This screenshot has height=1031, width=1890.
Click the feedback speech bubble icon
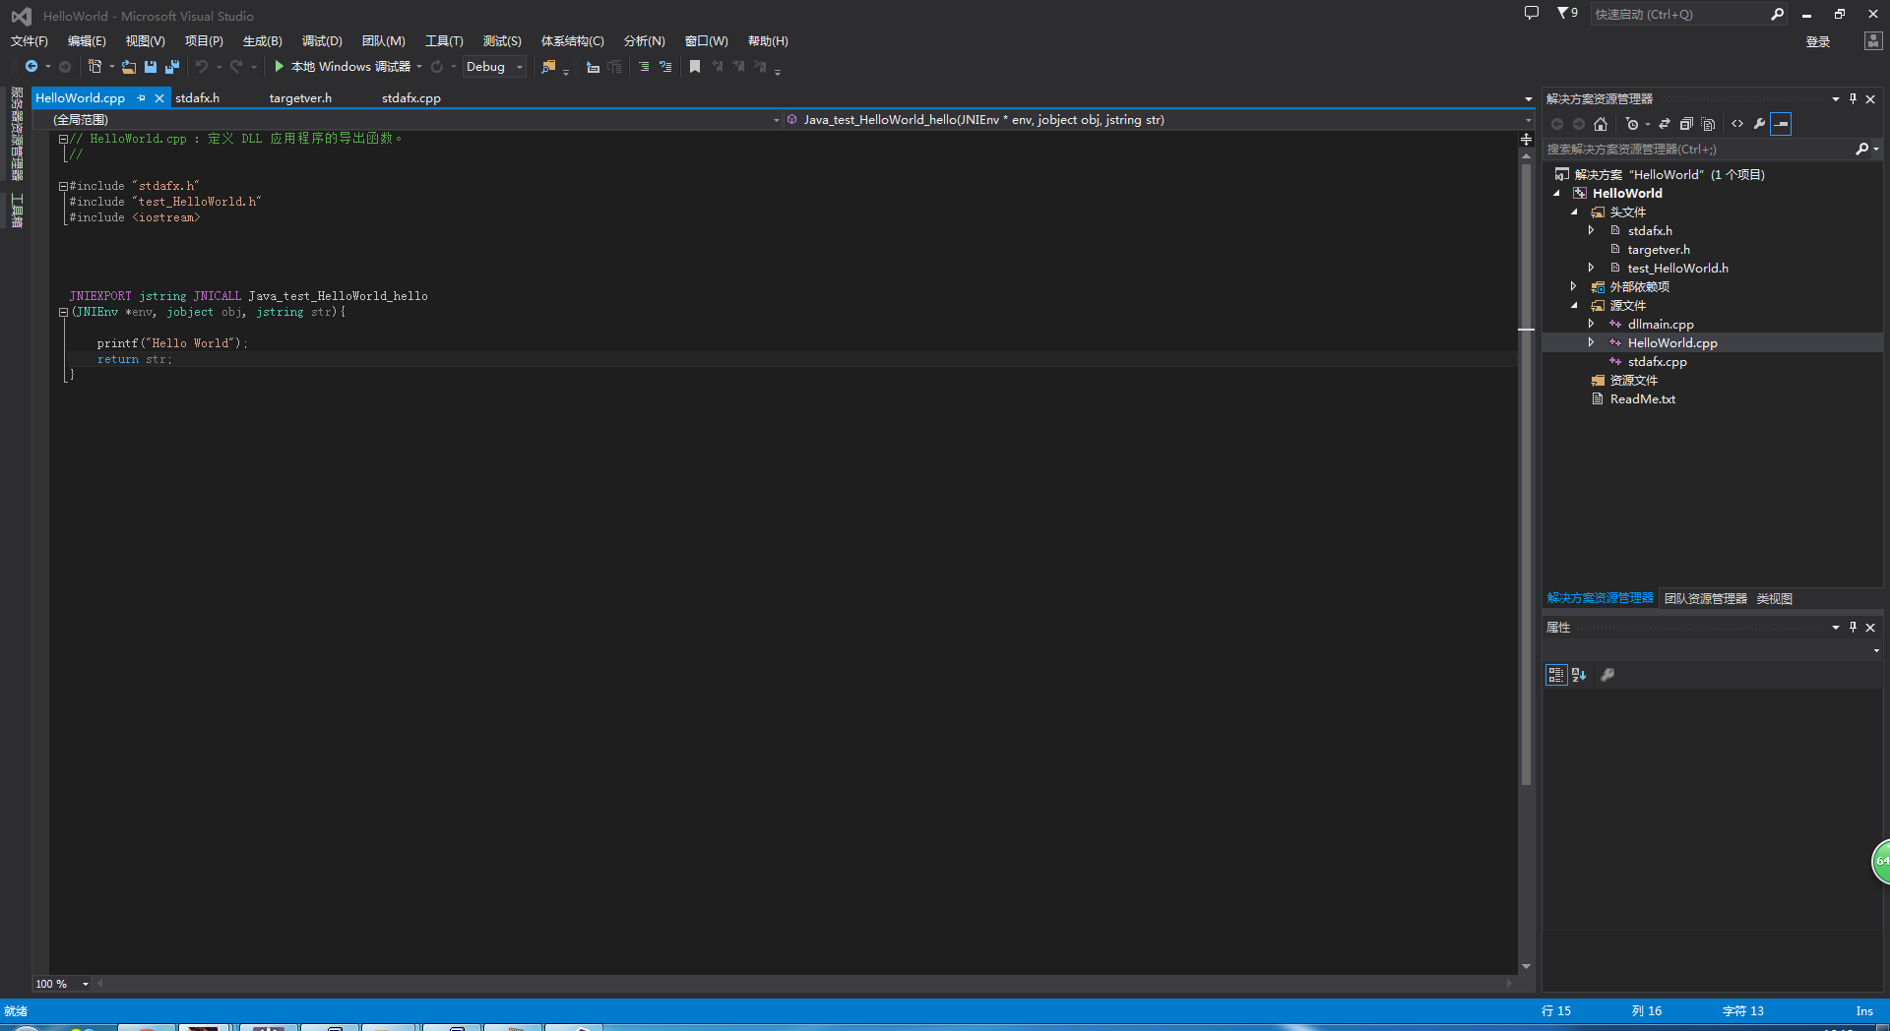[x=1532, y=14]
